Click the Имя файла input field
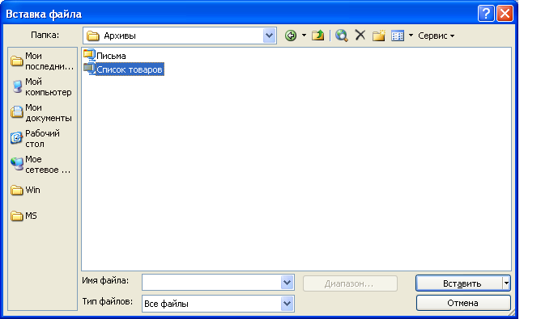This screenshot has height=319, width=541. point(212,283)
